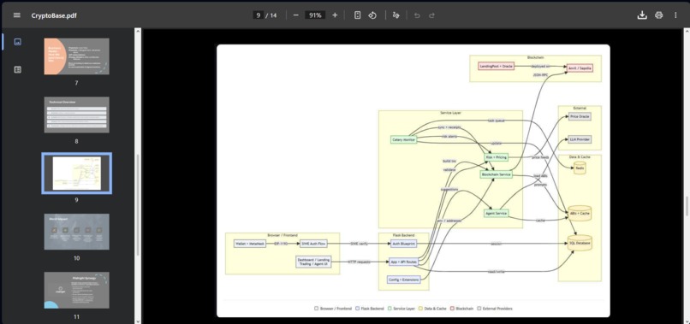Click the sidebar scrollbar up arrow

tap(138, 32)
